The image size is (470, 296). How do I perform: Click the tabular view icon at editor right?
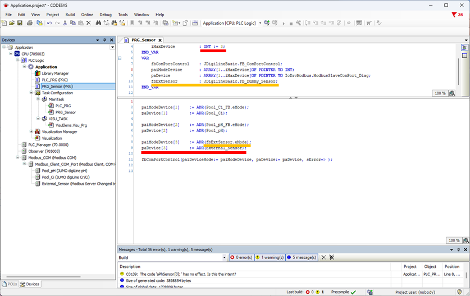(x=464, y=56)
